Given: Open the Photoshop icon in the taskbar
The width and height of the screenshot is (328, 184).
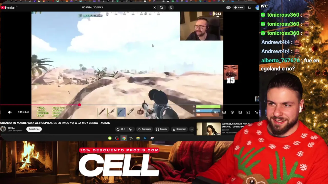Looking at the screenshot, I should (145, 138).
